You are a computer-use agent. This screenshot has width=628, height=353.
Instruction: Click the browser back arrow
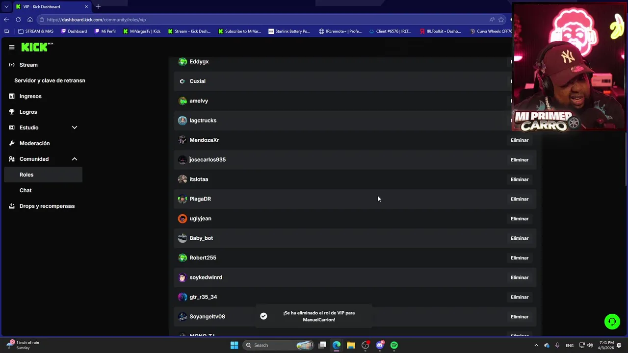point(6,20)
